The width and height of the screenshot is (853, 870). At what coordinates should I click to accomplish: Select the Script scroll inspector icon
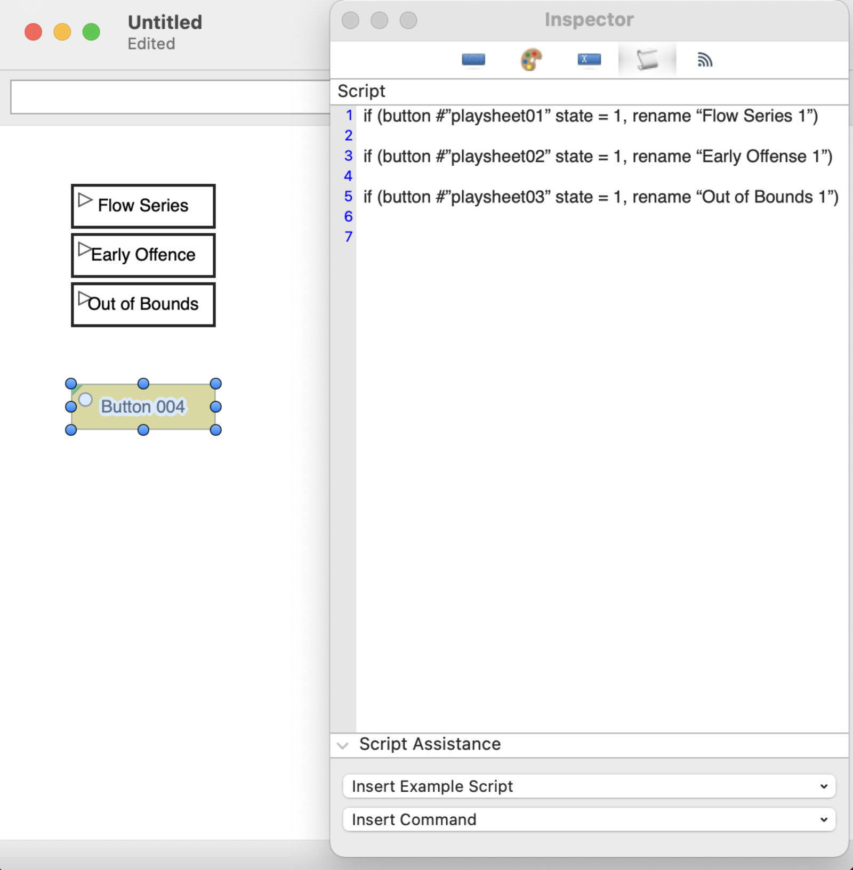point(647,60)
